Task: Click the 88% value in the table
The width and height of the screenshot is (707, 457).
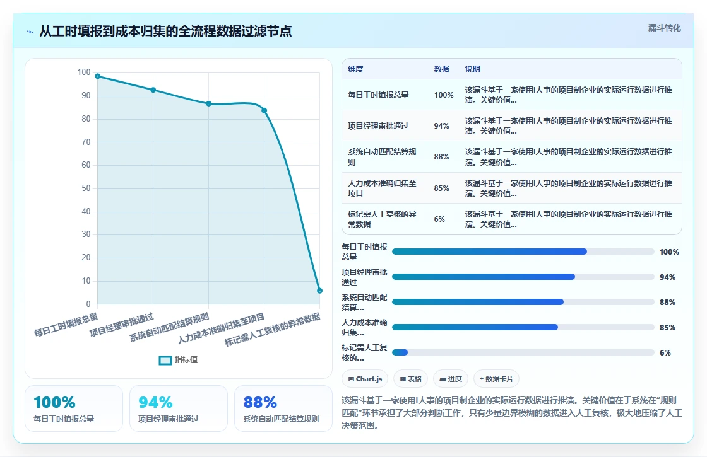Action: [x=441, y=157]
